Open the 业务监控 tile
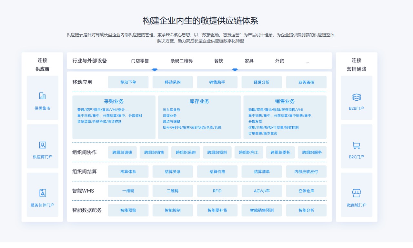The image size is (413, 248). click(306, 82)
